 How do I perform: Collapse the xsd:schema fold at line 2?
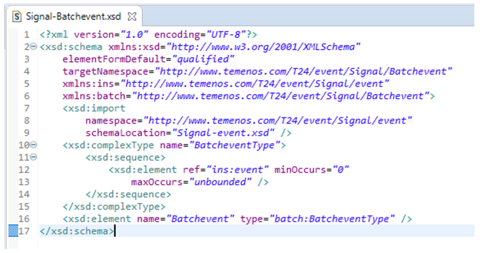[33, 47]
